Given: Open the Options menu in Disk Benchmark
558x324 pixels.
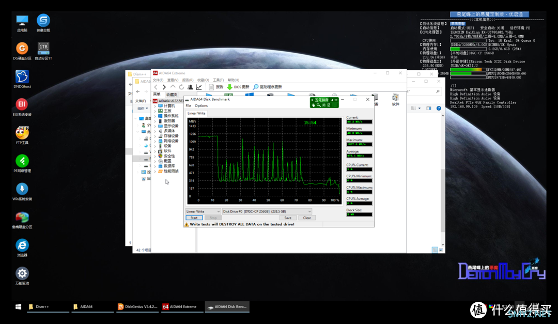Looking at the screenshot, I should [201, 106].
